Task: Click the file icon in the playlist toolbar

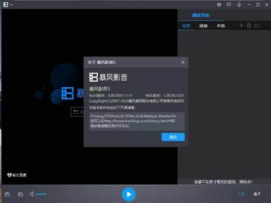Action: (x=249, y=26)
